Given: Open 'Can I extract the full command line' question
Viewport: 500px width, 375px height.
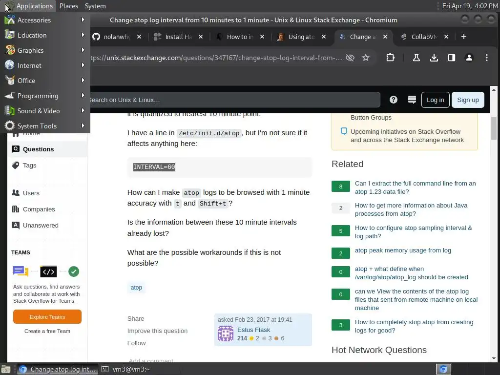Looking at the screenshot, I should [415, 187].
